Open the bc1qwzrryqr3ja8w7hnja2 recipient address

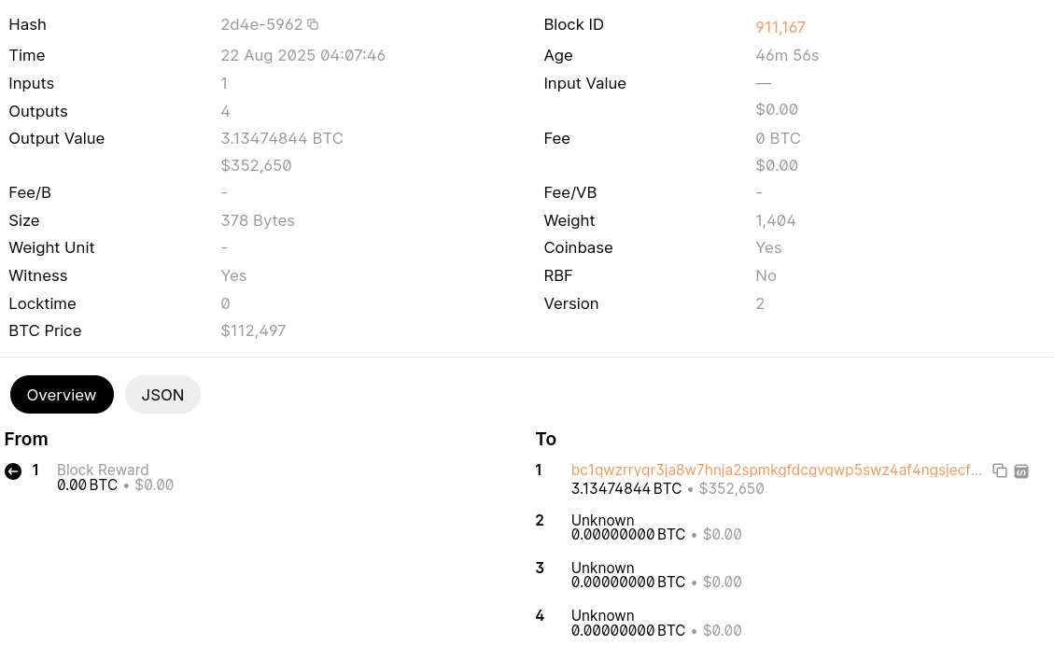(776, 470)
